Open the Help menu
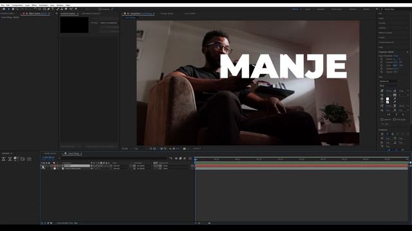Viewport: 412px width, 231px height. tap(68, 5)
